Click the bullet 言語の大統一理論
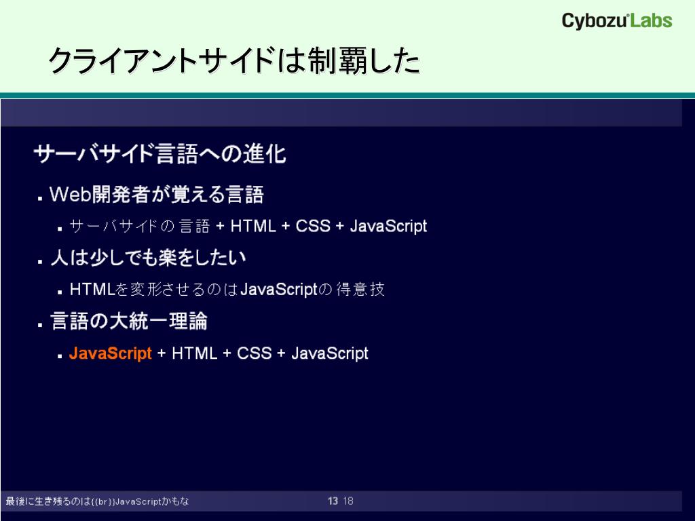This screenshot has width=695, height=521. click(x=128, y=321)
